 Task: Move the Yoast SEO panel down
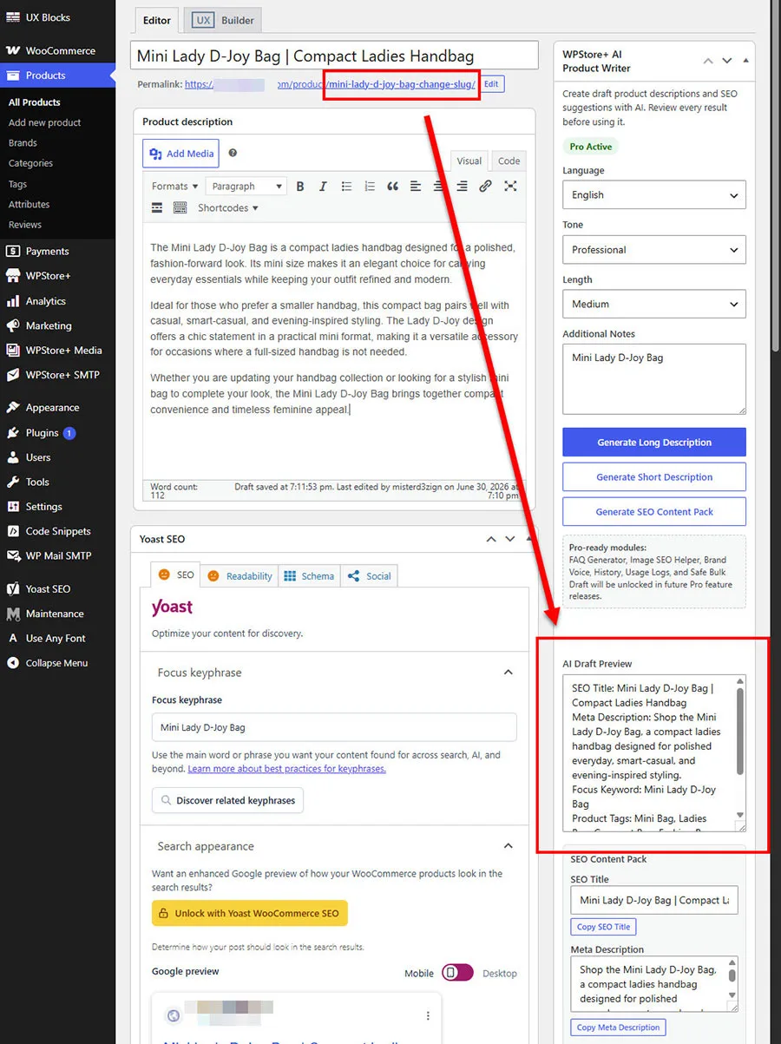click(x=510, y=539)
